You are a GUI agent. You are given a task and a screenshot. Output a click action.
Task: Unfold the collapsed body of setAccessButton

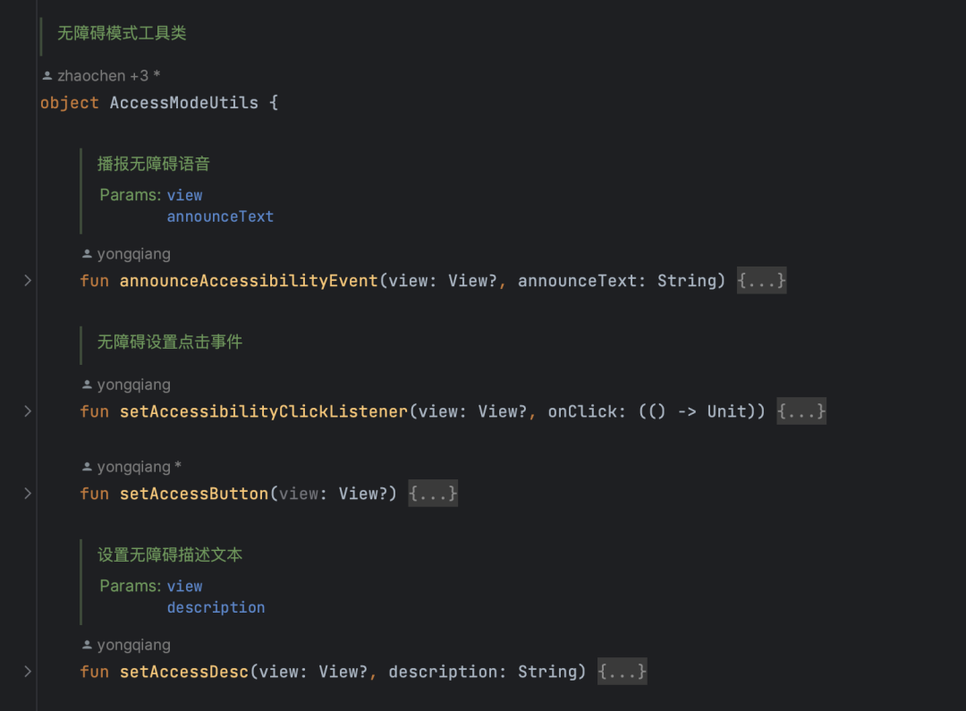tap(433, 494)
